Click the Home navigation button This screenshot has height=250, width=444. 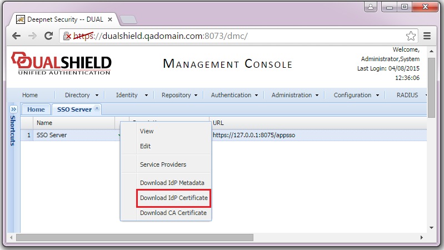coord(30,95)
